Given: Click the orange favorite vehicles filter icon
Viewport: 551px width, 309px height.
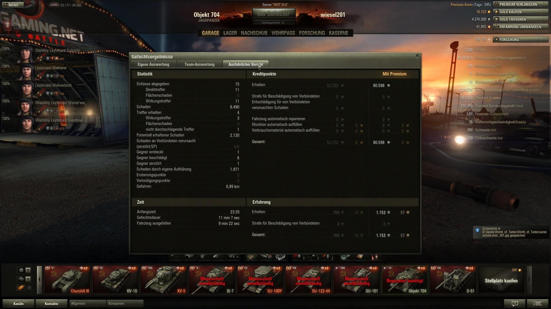Looking at the screenshot, I should [21, 288].
